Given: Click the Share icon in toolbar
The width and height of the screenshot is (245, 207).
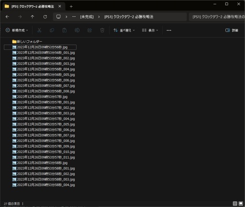Looking at the screenshot, I should coord(89,30).
